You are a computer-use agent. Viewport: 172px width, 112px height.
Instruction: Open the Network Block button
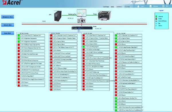(x=7, y=25)
